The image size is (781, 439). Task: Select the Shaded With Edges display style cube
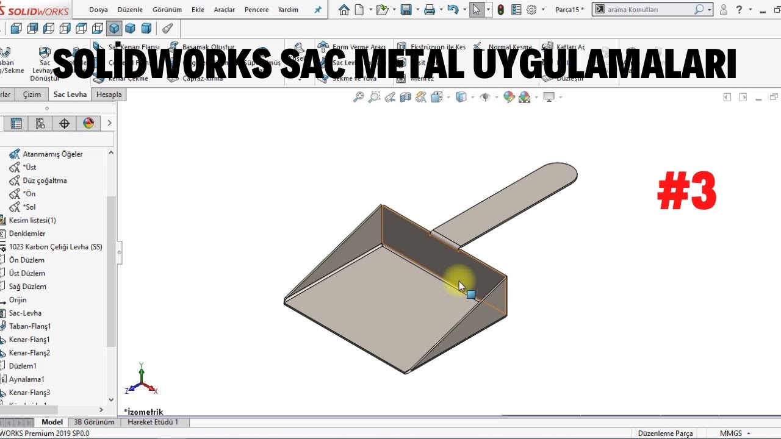pos(113,28)
